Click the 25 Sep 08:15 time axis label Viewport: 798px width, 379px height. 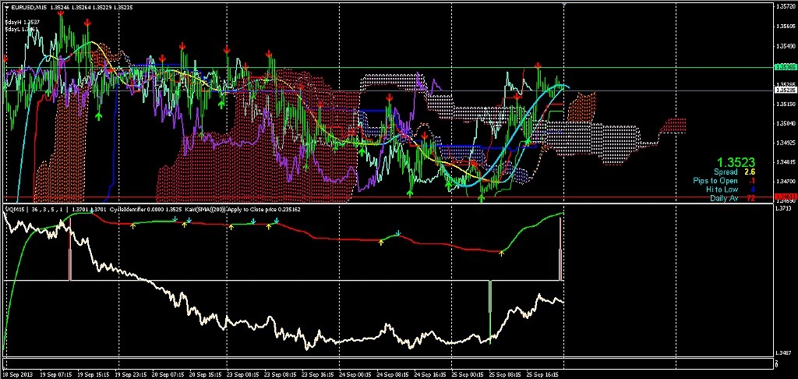[x=506, y=374]
